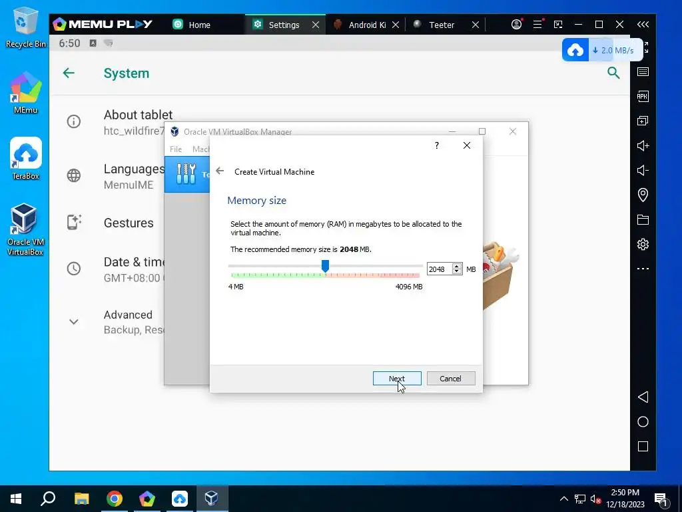Open VirtualBox from taskbar
Viewport: 682px width, 512px height.
pos(212,499)
